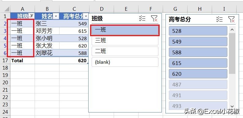Screen dimensions: 243x118
Task: Select column E header
Action: point(126,9)
